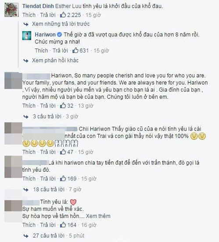The width and height of the screenshot is (219, 242).
Task: Click thumbs-up icon showing 2.225 likes
Action: coord(63,15)
